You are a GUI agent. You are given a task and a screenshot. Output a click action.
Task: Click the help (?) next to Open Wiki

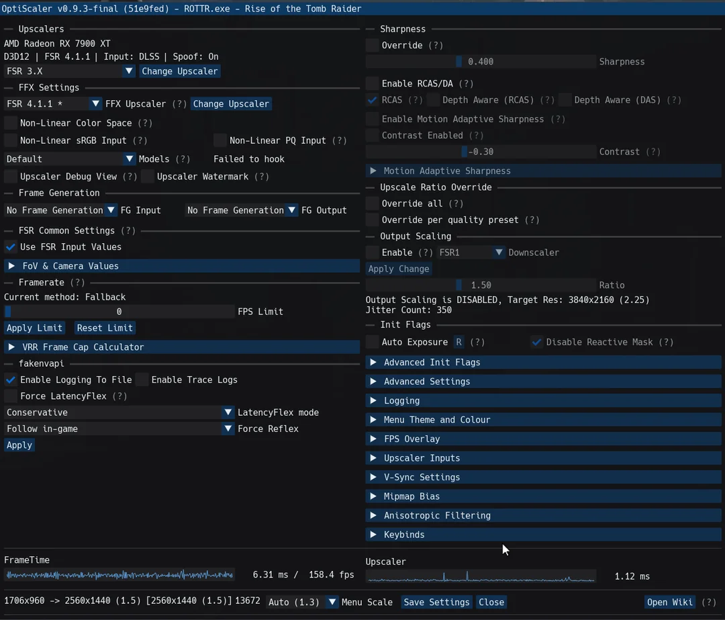coord(709,602)
